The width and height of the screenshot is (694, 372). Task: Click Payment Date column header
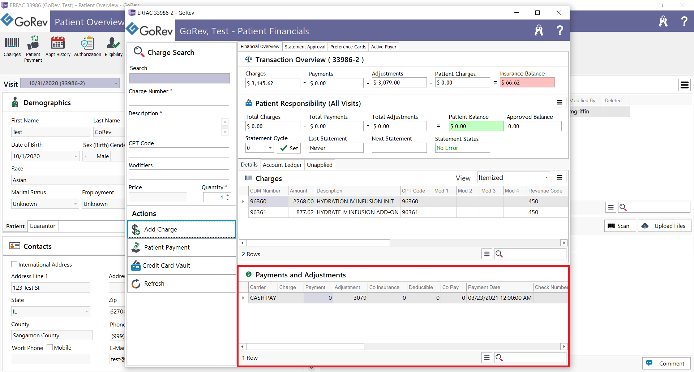tap(500, 287)
